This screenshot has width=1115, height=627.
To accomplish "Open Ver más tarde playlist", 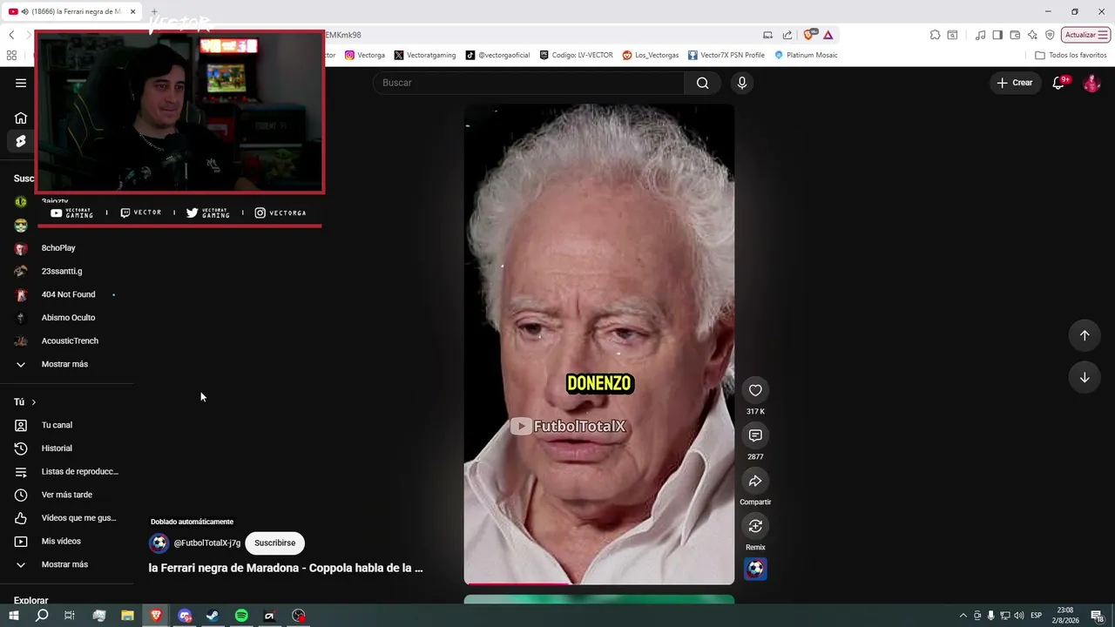I will click(67, 495).
